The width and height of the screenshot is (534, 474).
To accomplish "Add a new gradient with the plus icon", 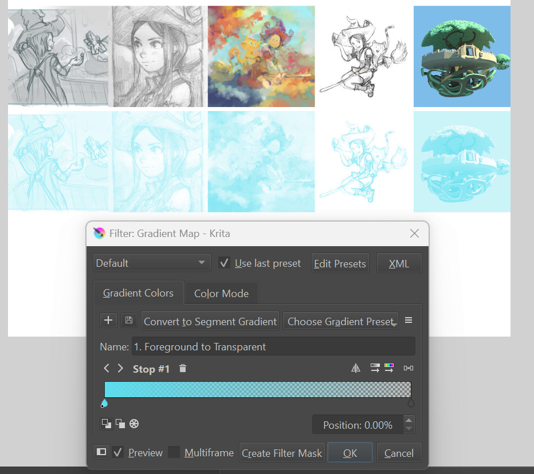I will [x=108, y=320].
